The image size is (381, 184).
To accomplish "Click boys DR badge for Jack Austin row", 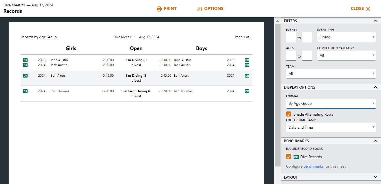I will tap(247, 65).
